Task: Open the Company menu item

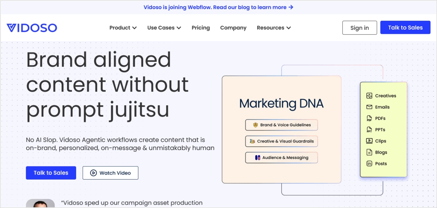Action: [233, 28]
